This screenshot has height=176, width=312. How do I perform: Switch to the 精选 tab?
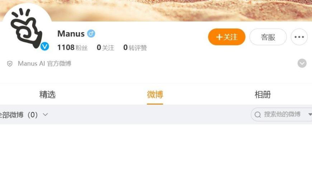pos(47,94)
